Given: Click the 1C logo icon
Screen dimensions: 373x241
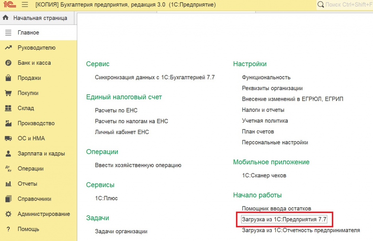Looking at the screenshot, I should click(10, 4).
